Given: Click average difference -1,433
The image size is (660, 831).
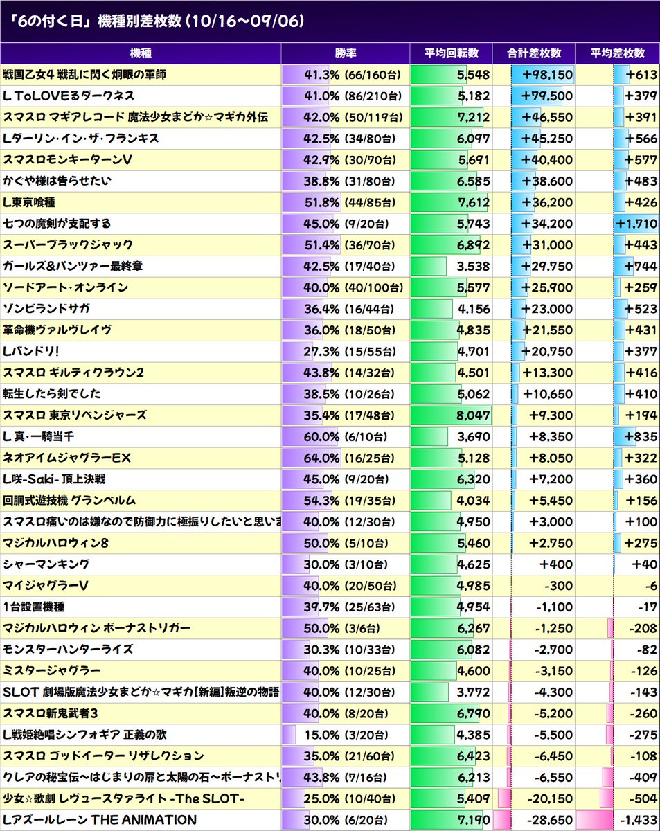Looking at the screenshot, I should coord(639,820).
